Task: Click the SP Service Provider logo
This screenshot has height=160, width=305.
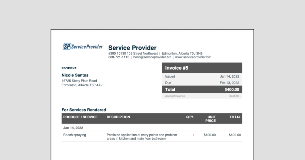Action: click(x=83, y=46)
